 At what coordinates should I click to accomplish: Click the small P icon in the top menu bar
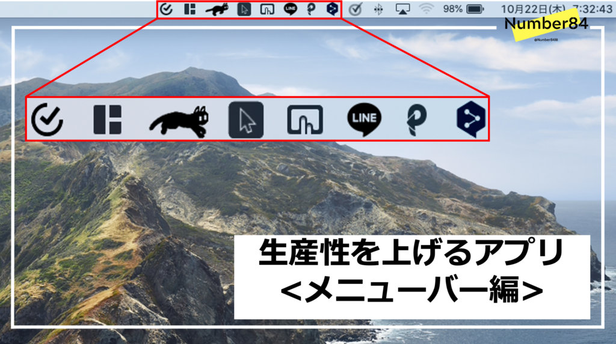pyautogui.click(x=311, y=9)
